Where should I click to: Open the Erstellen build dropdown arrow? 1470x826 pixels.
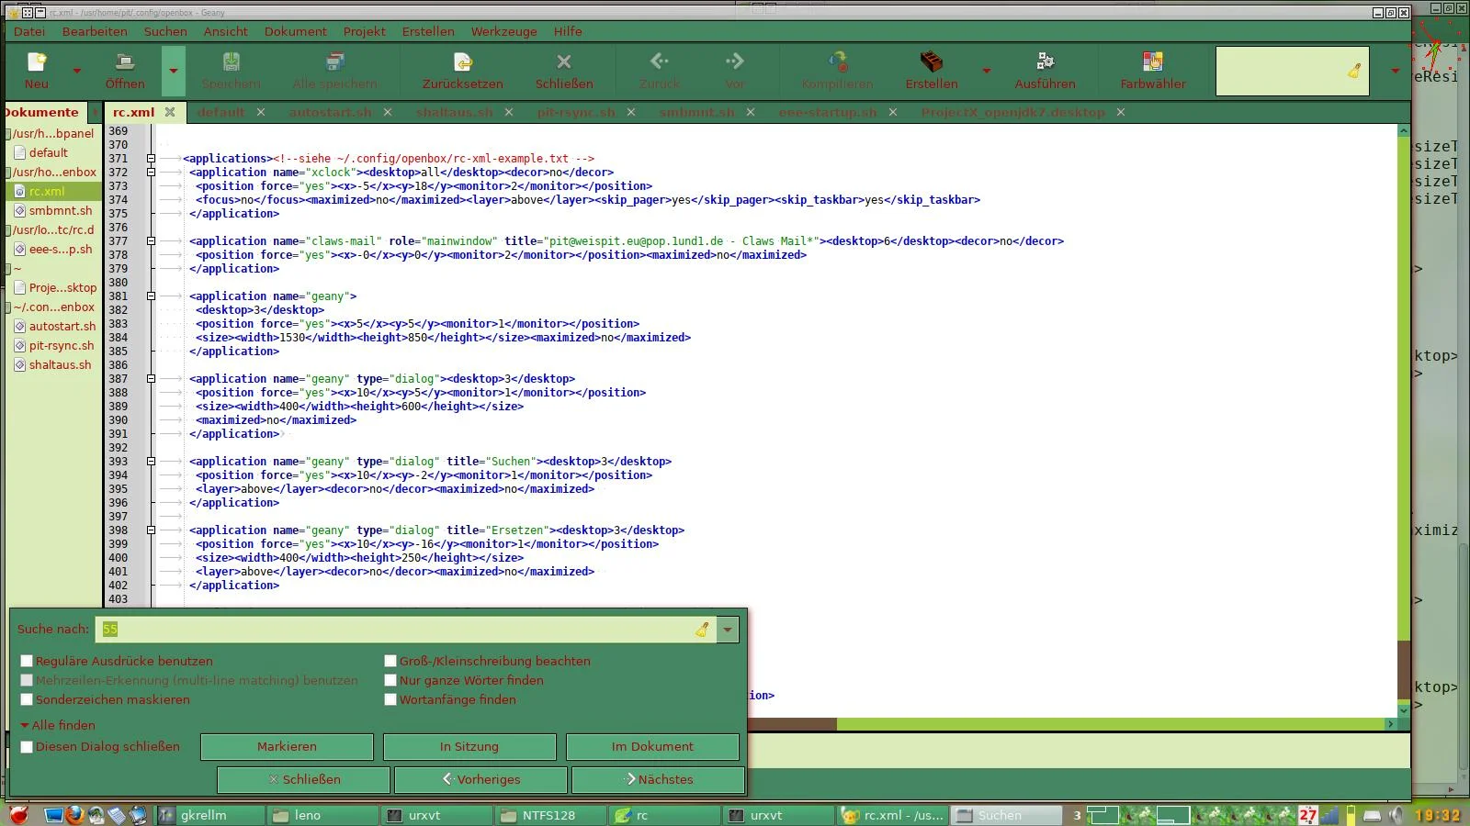click(987, 71)
